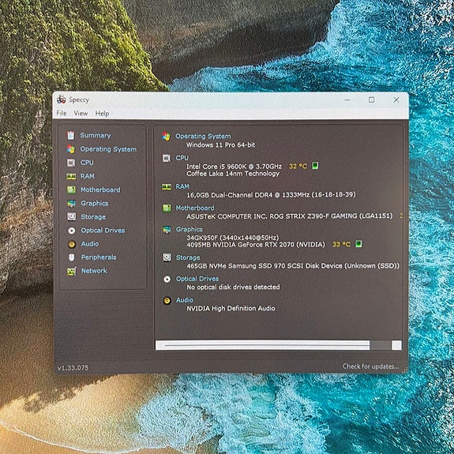The width and height of the screenshot is (454, 454).
Task: Select the Peripherals mouse icon in sidebar
Action: click(x=72, y=257)
